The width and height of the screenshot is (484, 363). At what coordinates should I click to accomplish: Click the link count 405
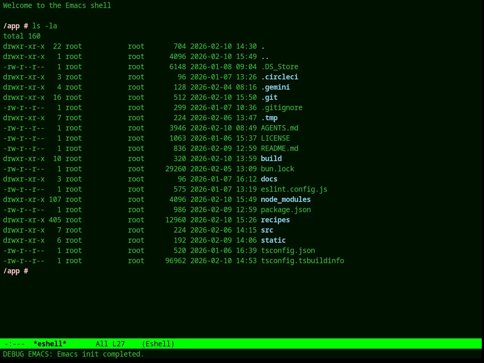pos(55,220)
